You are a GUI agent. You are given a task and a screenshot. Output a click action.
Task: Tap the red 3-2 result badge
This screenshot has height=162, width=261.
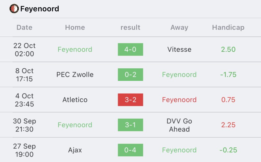click(130, 100)
